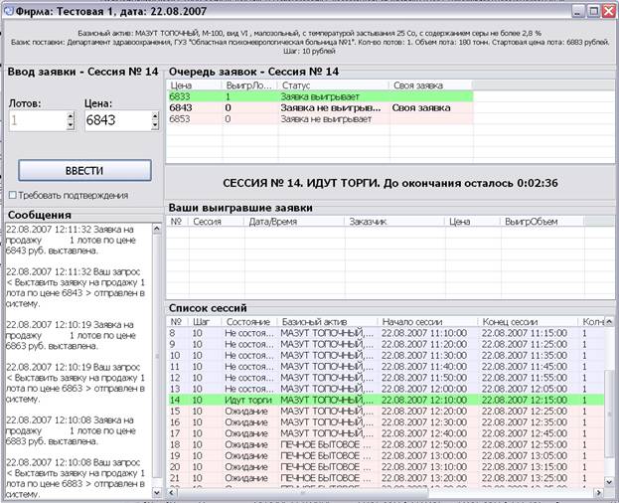Decrease the Цена value with down arrow
This screenshot has width=619, height=503.
click(x=155, y=125)
